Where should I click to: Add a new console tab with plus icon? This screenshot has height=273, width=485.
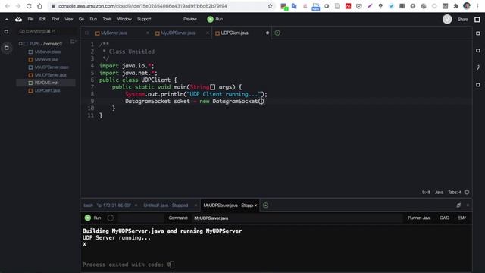point(265,206)
